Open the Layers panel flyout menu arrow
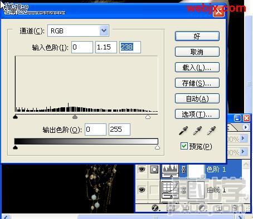Viewport: 253px width, 219px height. click(x=246, y=127)
